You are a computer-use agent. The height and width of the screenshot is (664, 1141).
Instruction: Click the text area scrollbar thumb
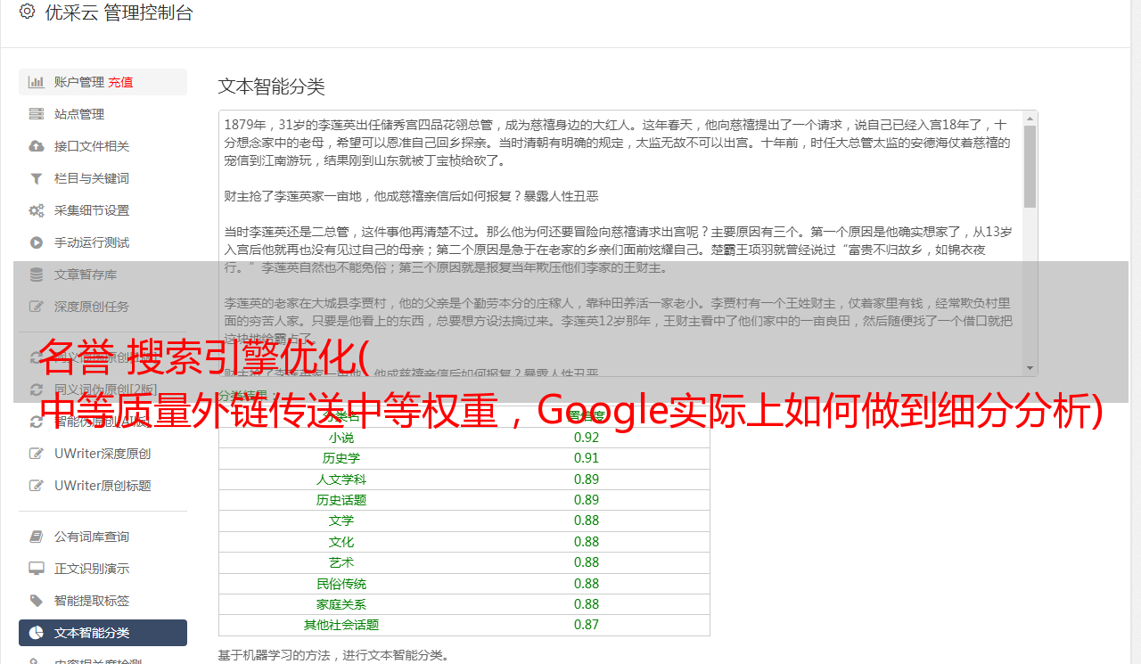1030,167
